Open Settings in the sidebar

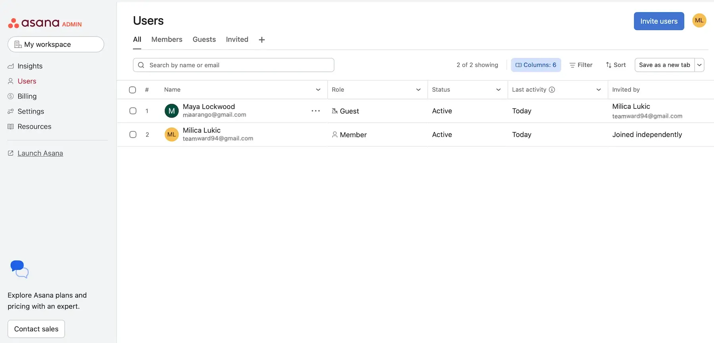pos(31,112)
